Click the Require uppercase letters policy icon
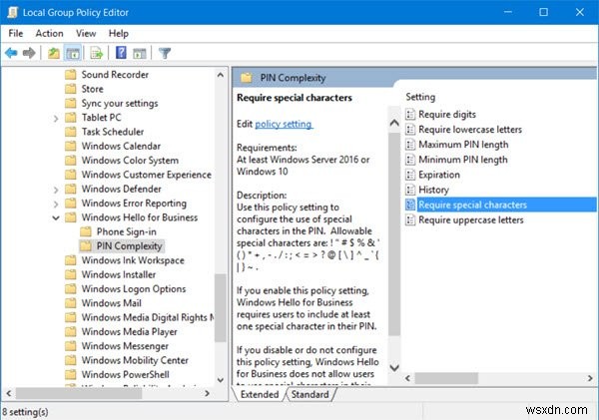 click(x=410, y=219)
